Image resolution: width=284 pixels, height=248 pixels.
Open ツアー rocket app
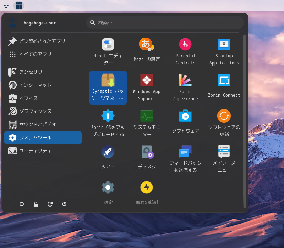click(108, 159)
